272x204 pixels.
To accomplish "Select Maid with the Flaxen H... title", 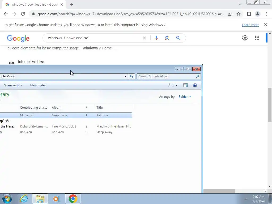I will [x=114, y=126].
